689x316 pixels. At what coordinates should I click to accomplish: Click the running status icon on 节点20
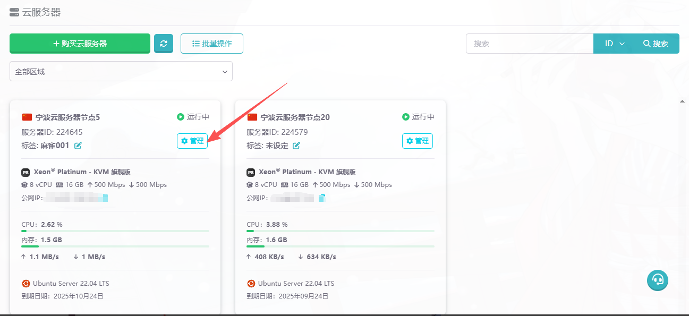tap(406, 117)
